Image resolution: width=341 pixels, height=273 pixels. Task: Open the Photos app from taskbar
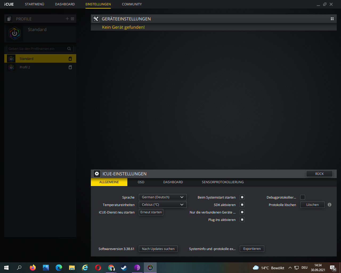[x=46, y=268]
